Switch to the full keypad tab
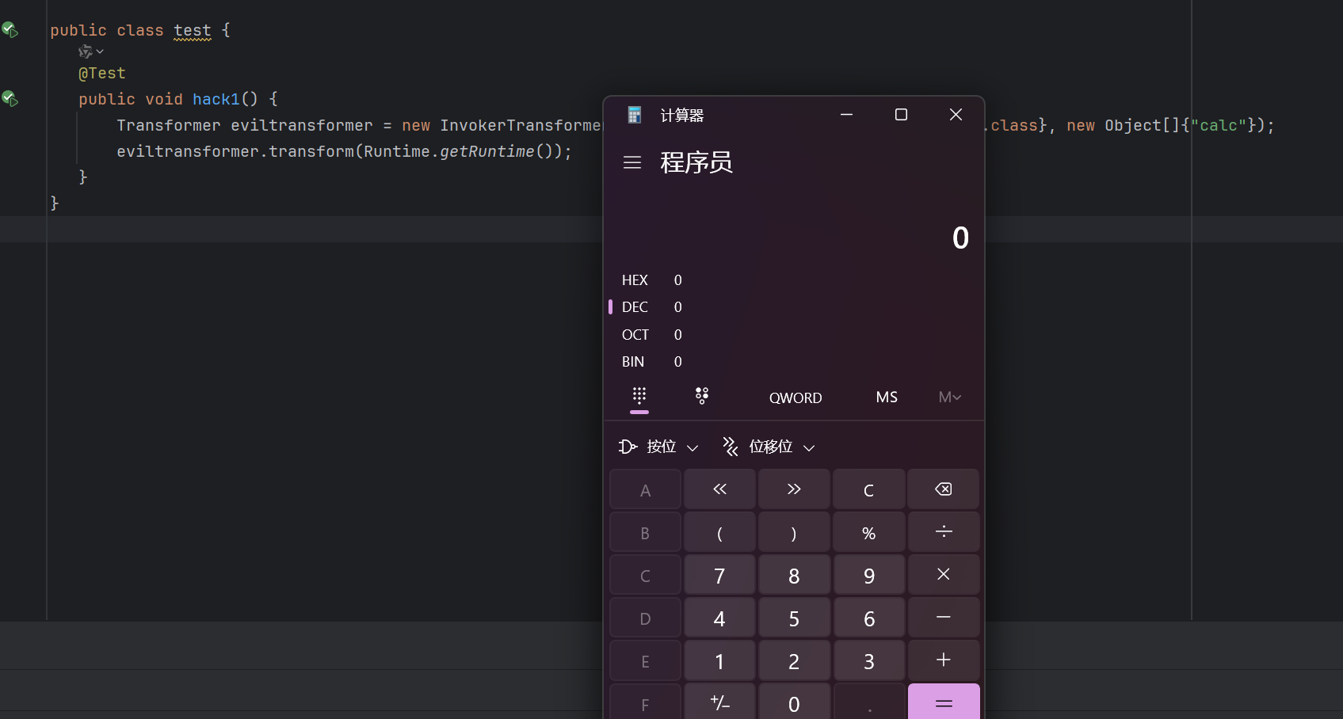 coord(639,396)
